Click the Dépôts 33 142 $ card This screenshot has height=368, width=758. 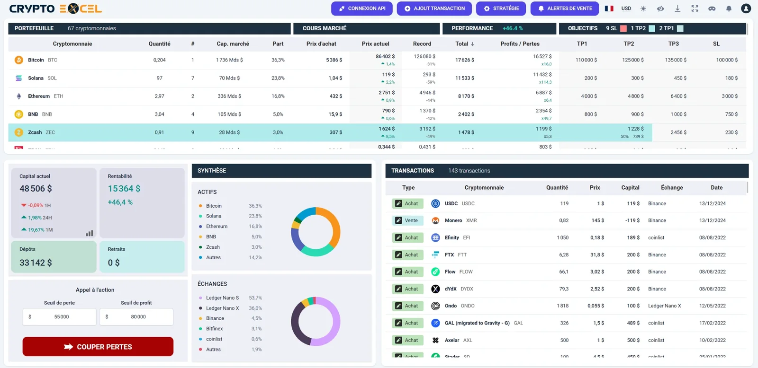54,257
